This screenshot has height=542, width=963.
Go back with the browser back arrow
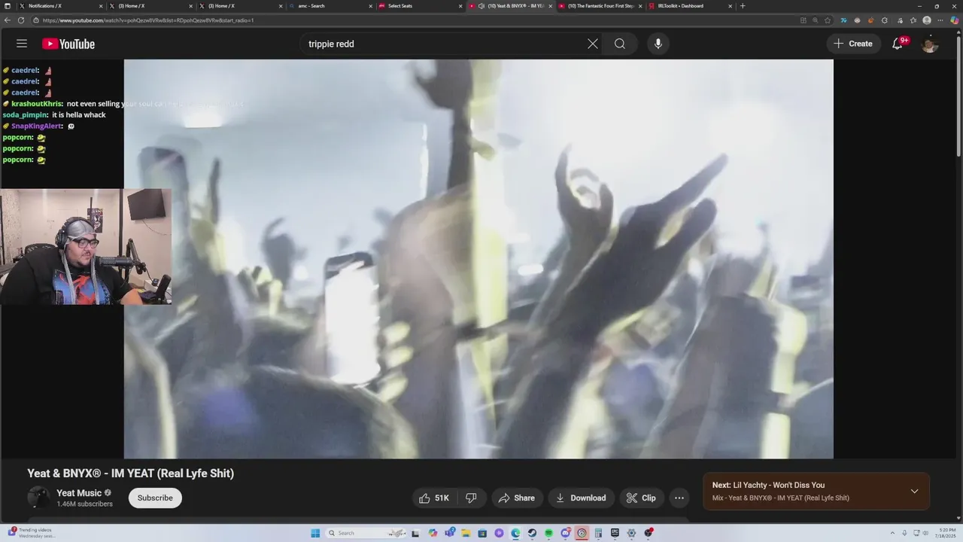(8, 20)
